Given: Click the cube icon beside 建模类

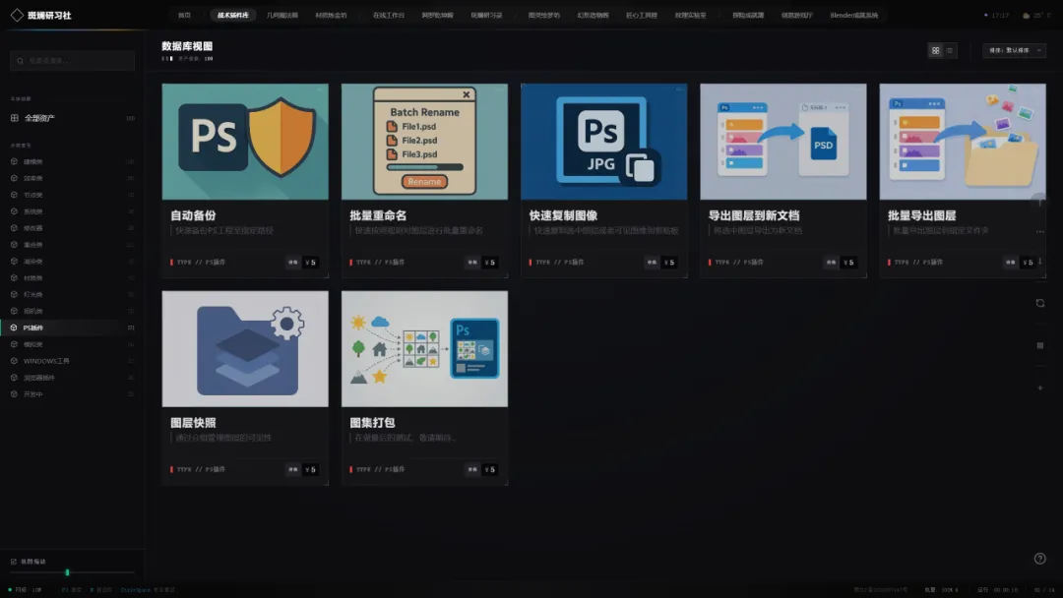Looking at the screenshot, I should coord(14,161).
